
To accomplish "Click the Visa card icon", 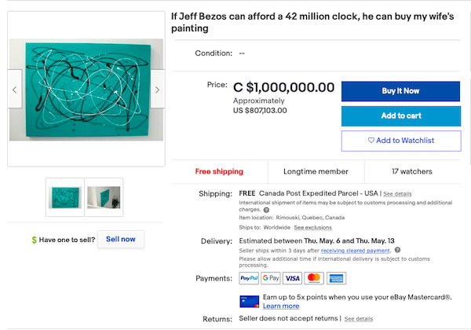I will pyautogui.click(x=292, y=278).
